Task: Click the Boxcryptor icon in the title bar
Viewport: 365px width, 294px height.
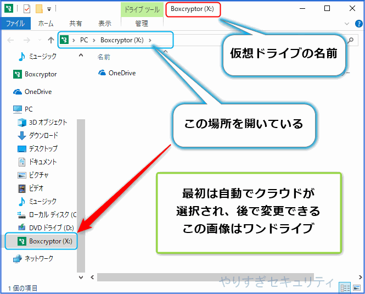Action: pyautogui.click(x=9, y=9)
